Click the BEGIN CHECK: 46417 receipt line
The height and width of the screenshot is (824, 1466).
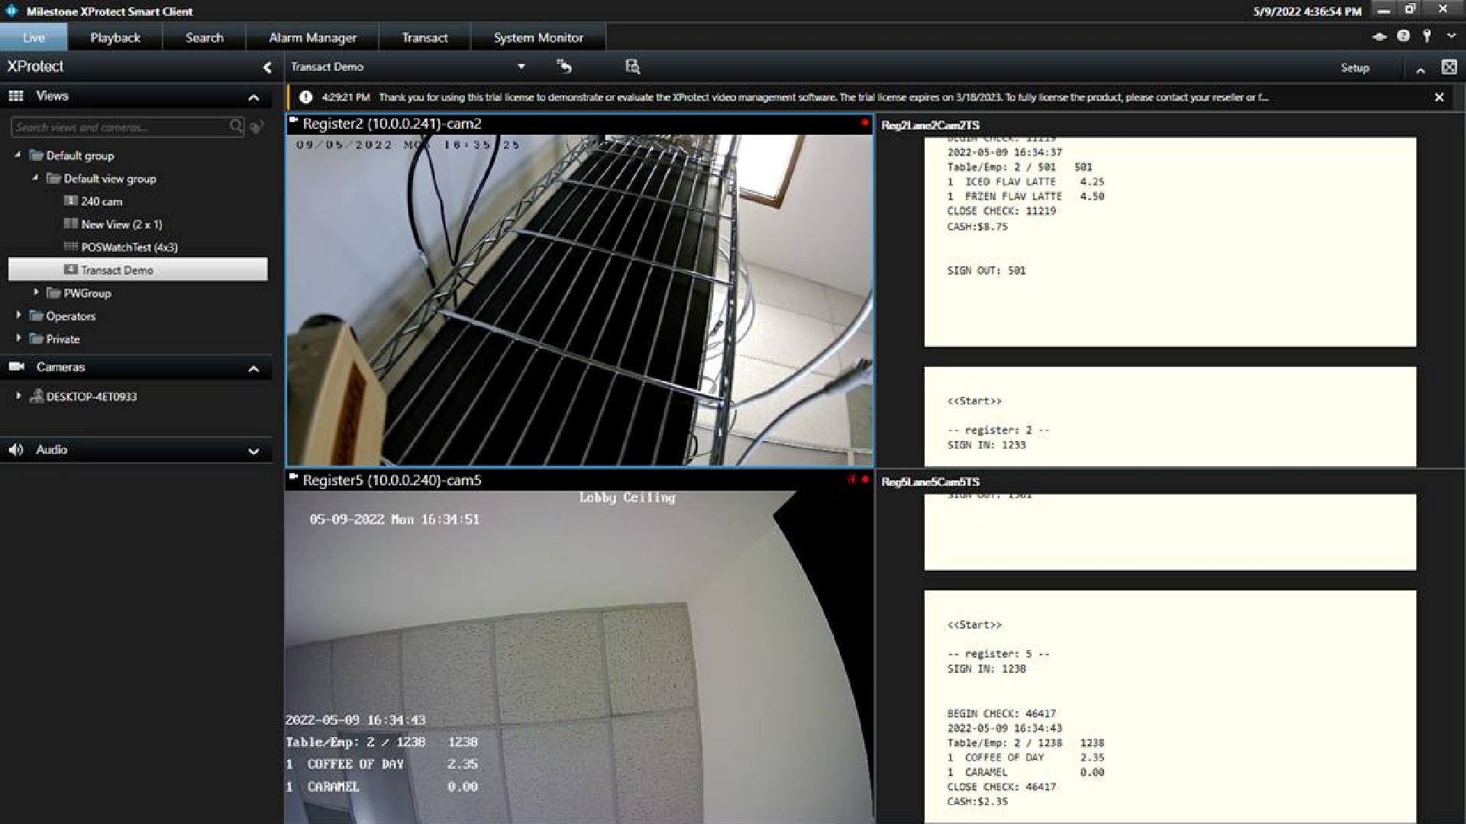tap(1001, 713)
